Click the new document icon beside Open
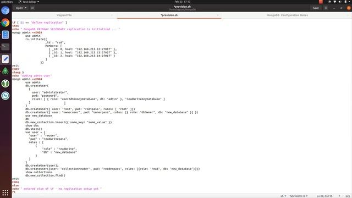The width and height of the screenshot is (352, 198). point(33,8)
